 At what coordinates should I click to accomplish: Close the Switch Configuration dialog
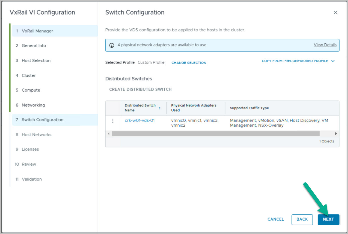pos(335,12)
